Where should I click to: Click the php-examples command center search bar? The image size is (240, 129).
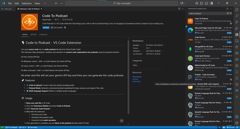coord(122,3)
